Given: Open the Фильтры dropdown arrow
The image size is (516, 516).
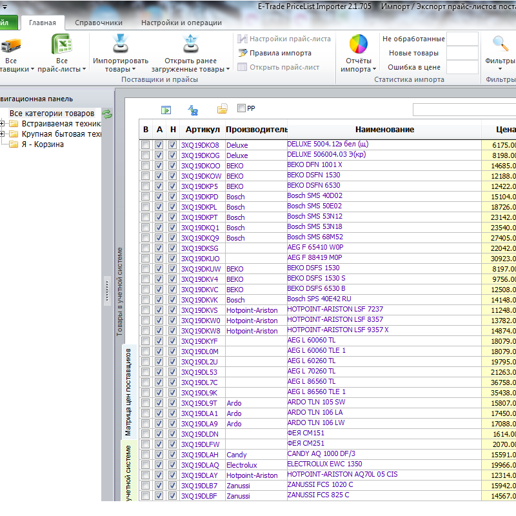Looking at the screenshot, I should 500,69.
